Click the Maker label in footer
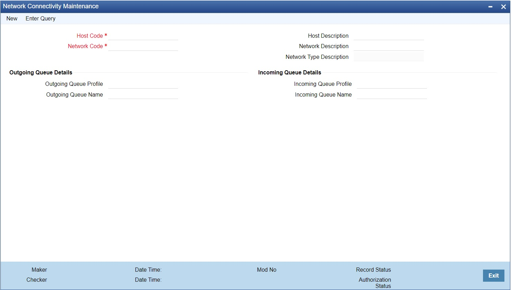This screenshot has height=290, width=511. click(39, 270)
